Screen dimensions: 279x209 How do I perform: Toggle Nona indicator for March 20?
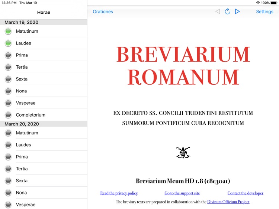click(8, 193)
